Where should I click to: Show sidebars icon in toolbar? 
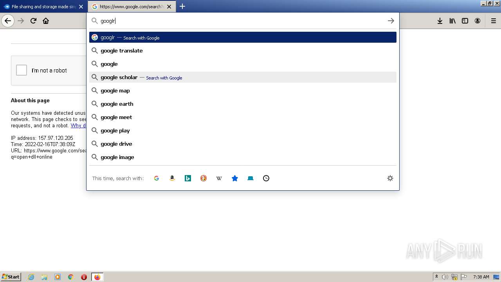coord(465,21)
